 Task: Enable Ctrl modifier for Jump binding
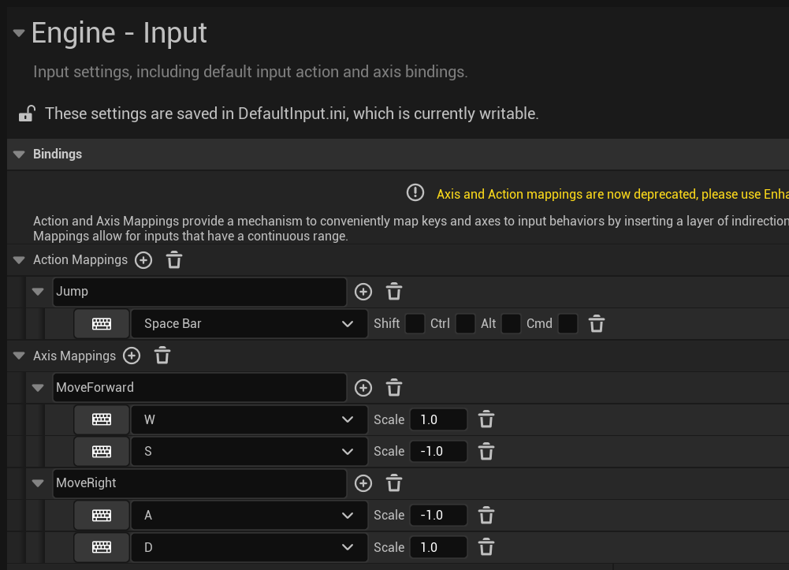(x=465, y=323)
